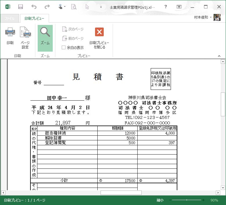Image resolution: width=226 pixels, height=205 pixels.
Task: Click the 90% zoom level
Action: click(214, 200)
